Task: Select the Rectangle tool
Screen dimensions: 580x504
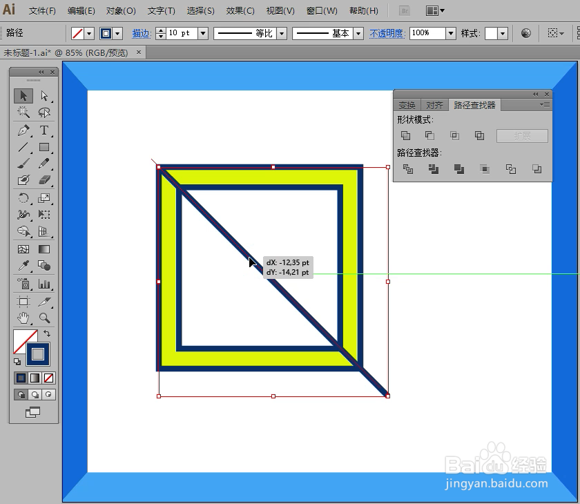Action: pos(44,147)
